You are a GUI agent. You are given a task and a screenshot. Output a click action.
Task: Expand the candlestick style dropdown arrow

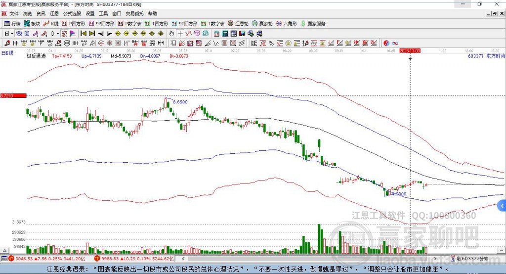tap(58, 34)
